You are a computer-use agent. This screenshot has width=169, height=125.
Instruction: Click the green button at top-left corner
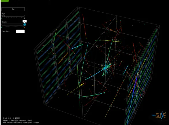pyautogui.click(x=5, y=1)
